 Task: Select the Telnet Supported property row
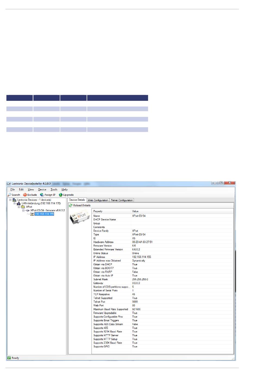coord(163,298)
